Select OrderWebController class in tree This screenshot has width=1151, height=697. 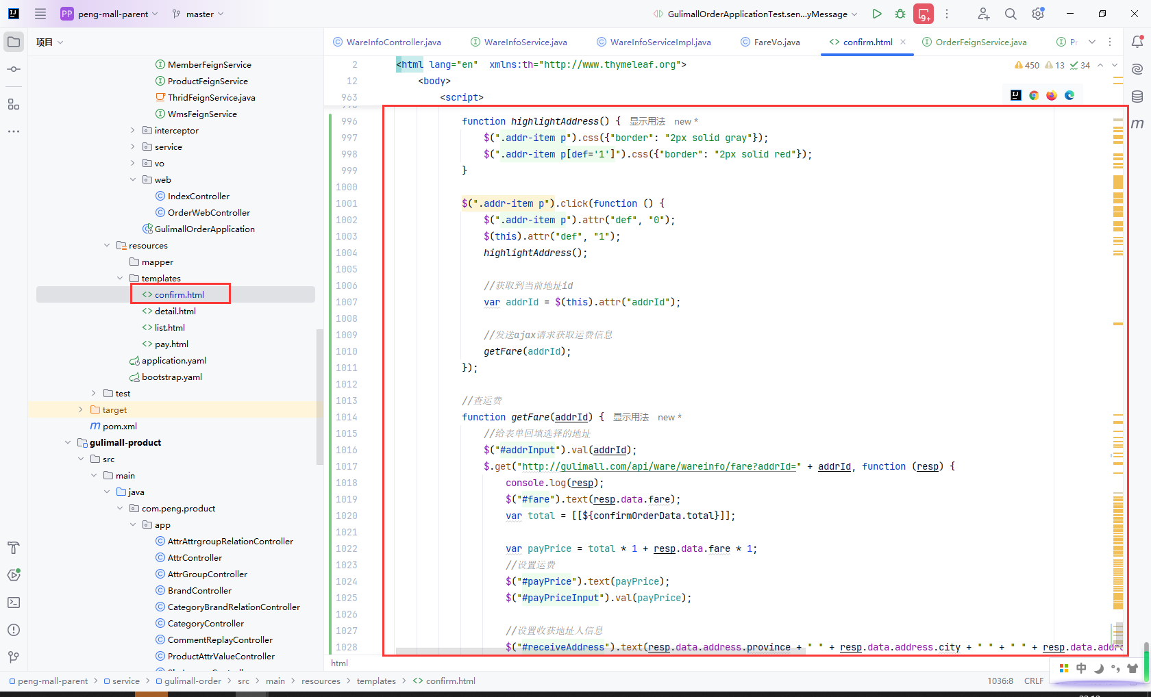point(208,212)
